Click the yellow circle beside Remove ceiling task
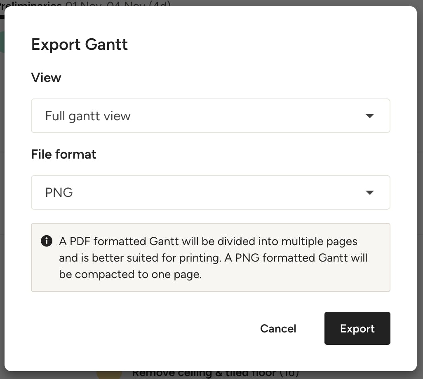 (109, 374)
